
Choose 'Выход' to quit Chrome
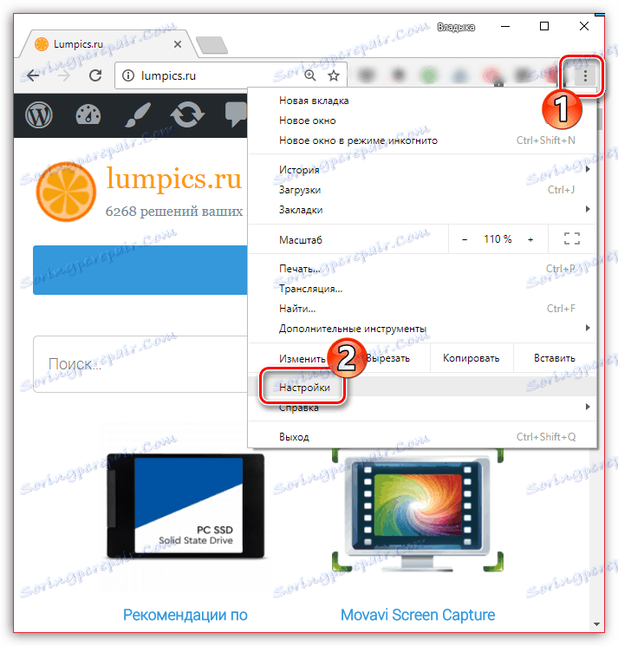(x=422, y=437)
